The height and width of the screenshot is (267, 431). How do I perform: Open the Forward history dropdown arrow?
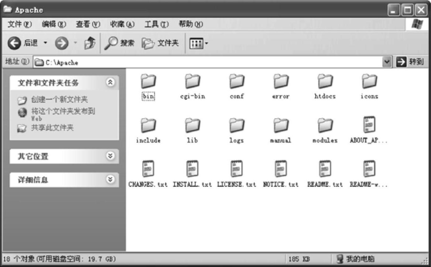[x=75, y=43]
